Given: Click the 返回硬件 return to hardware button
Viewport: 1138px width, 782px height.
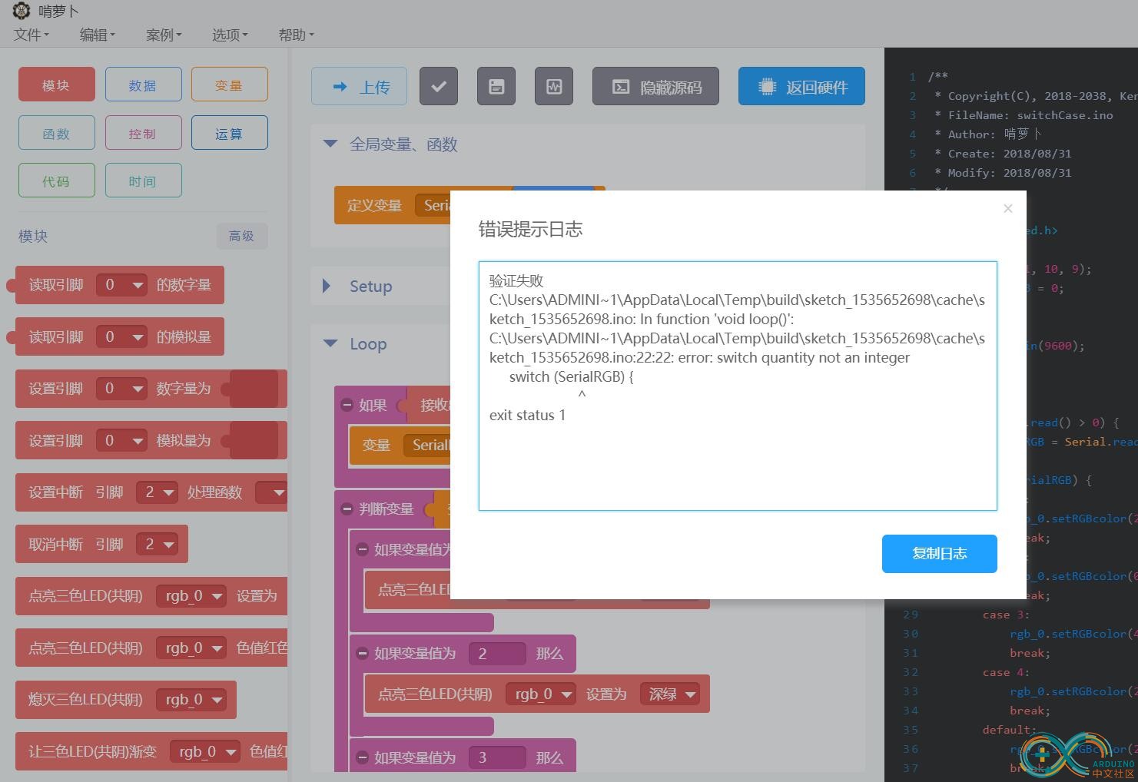Looking at the screenshot, I should (801, 86).
